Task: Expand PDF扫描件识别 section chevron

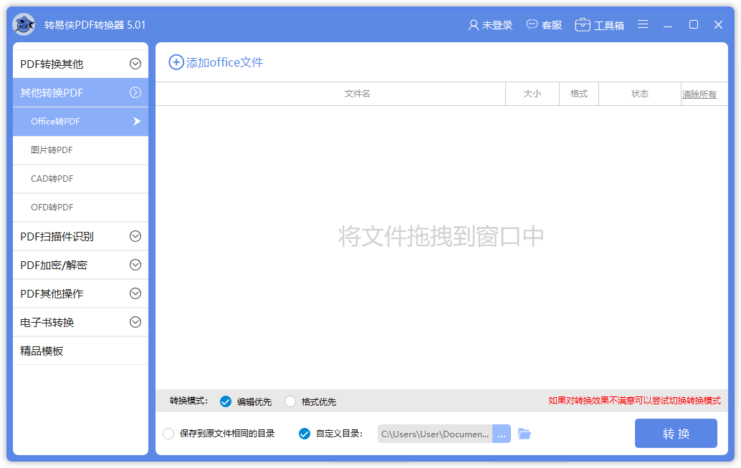Action: 135,236
